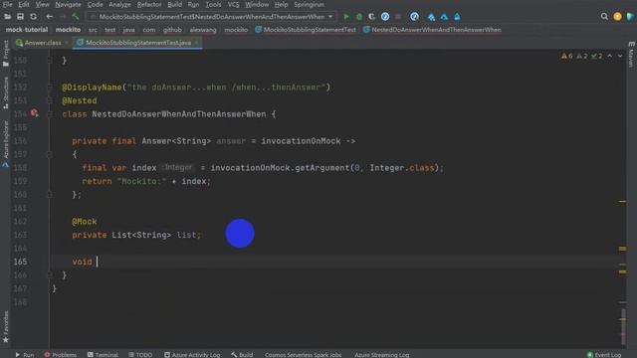Open the TODO tool window
637x358 pixels.
(x=140, y=355)
